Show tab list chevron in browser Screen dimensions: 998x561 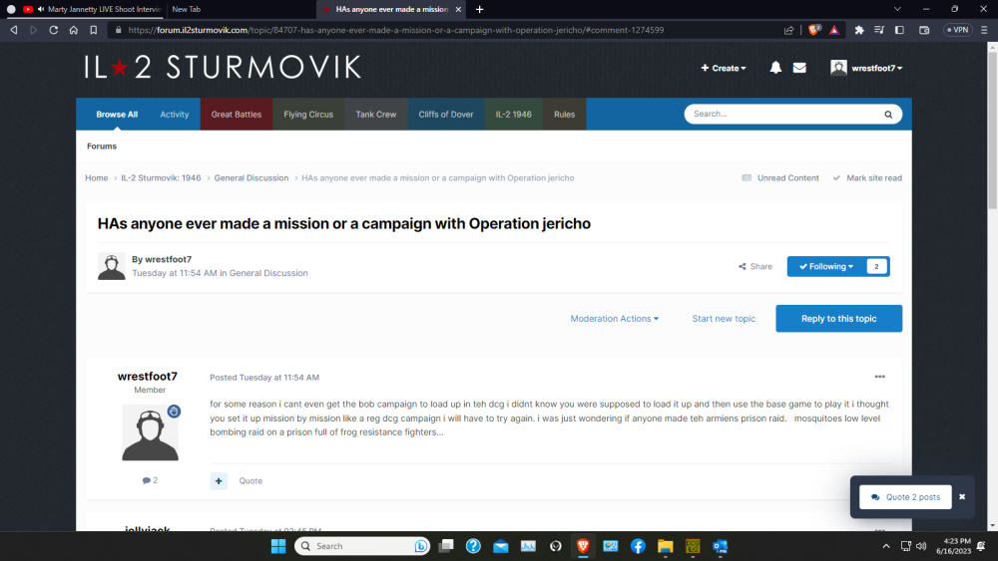tap(897, 9)
